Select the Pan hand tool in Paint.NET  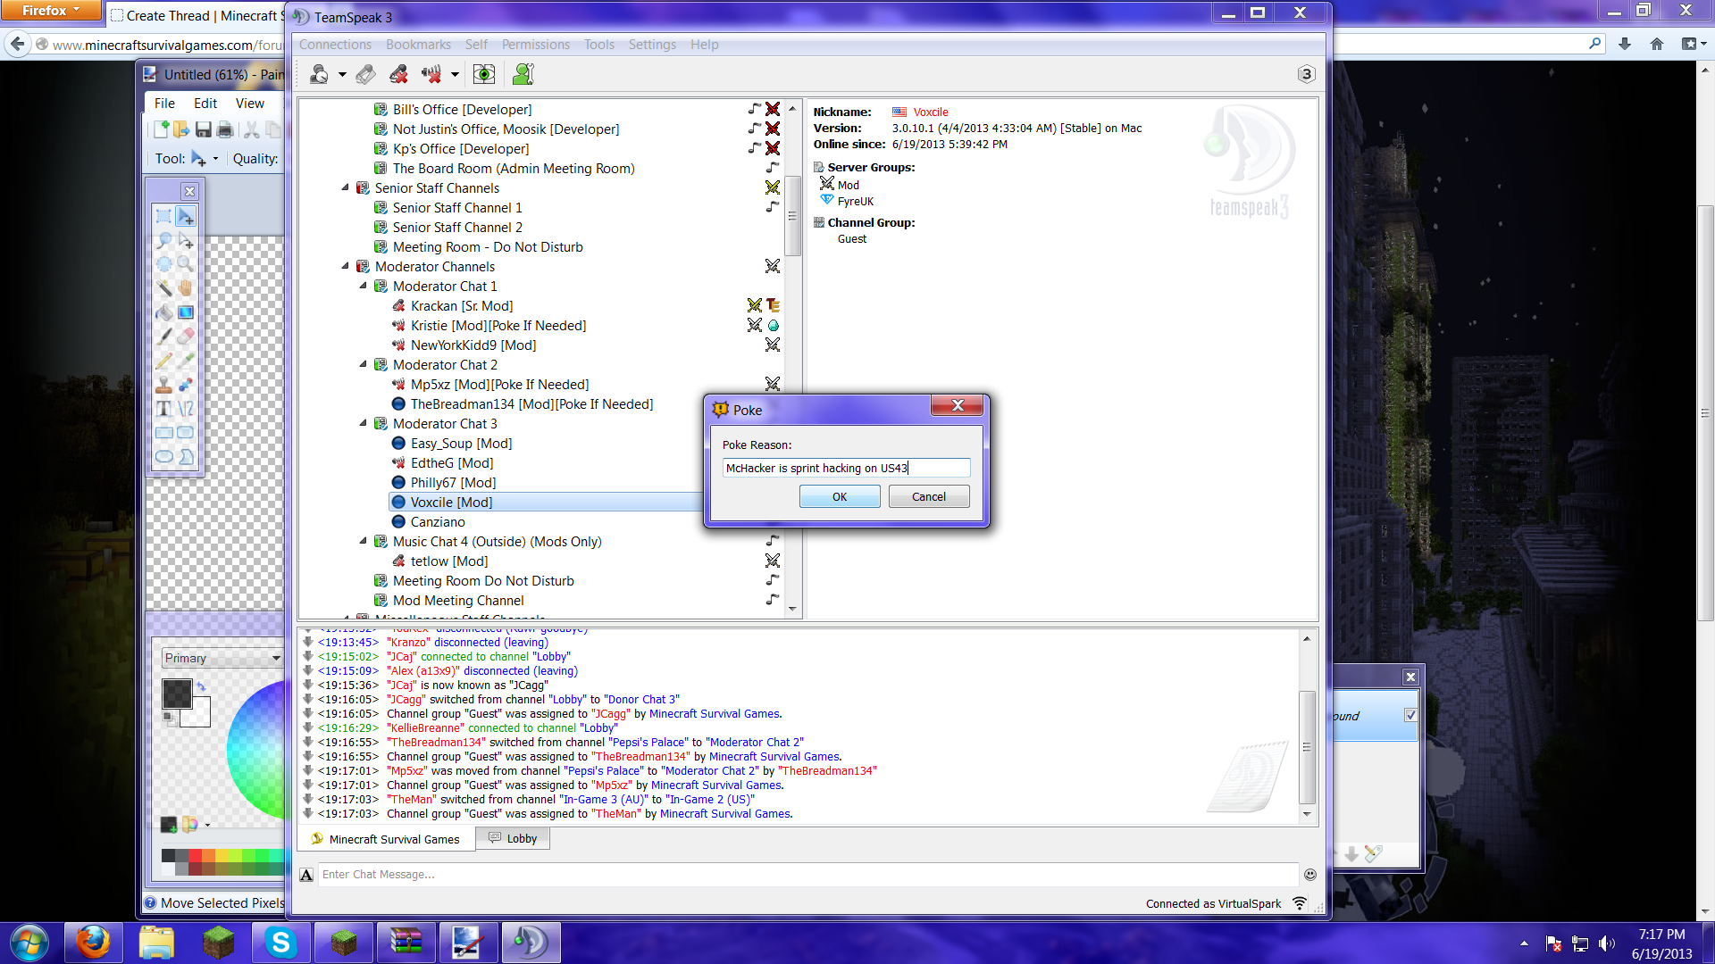point(186,288)
